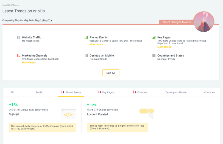223x144 pixels.
Task: Open More details under Key Pages
Action: [x=164, y=47]
